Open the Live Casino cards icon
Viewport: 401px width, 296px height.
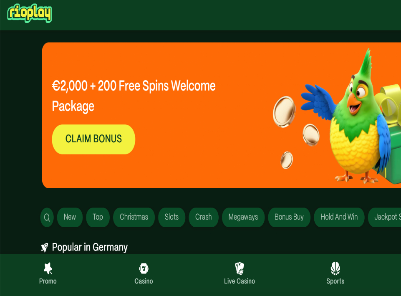(x=240, y=268)
